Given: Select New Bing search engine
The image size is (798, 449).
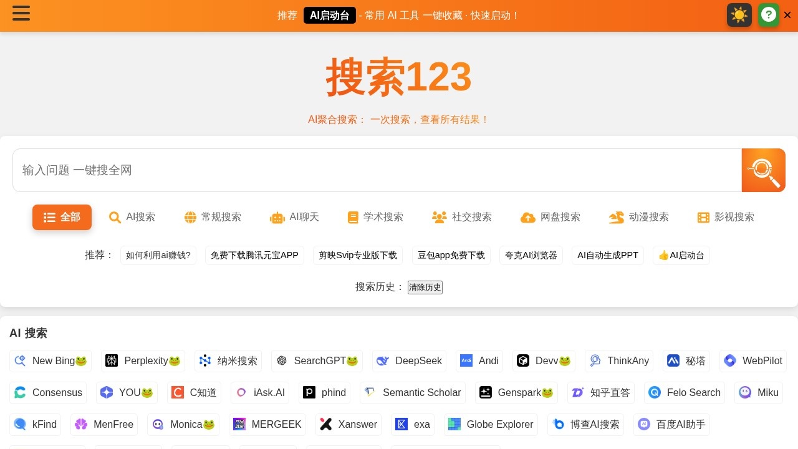Looking at the screenshot, I should coord(50,360).
